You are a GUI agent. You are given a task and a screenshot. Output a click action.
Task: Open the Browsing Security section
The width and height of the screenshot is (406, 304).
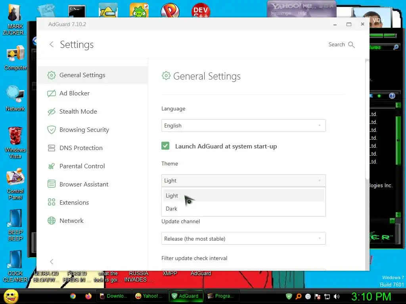[x=92, y=130]
